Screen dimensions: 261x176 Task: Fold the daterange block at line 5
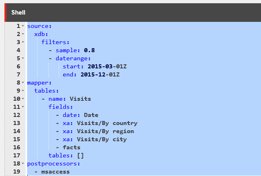23,58
